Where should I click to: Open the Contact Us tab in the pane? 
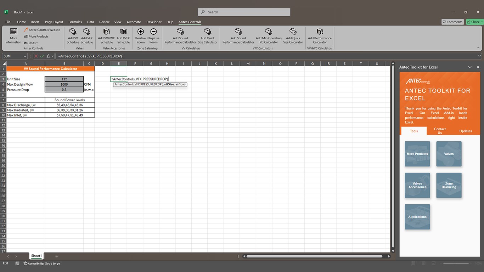coord(440,131)
